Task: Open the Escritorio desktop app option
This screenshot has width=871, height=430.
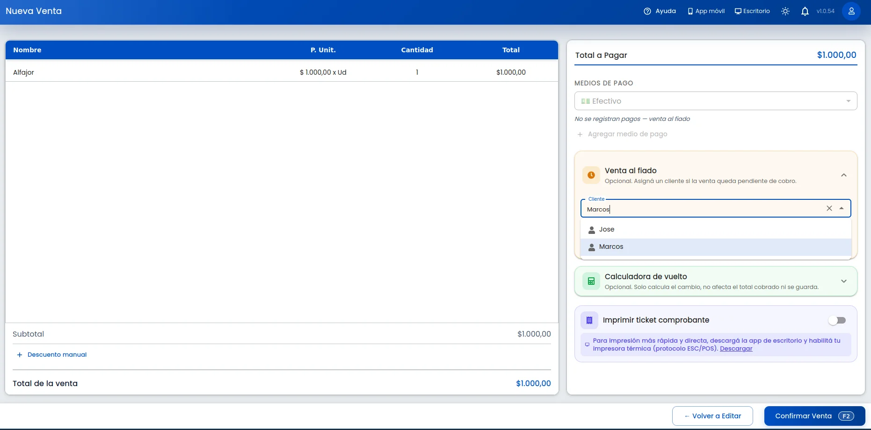Action: coord(752,11)
